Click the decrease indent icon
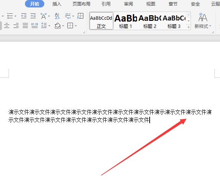The height and width of the screenshot is (189, 220). (24, 16)
